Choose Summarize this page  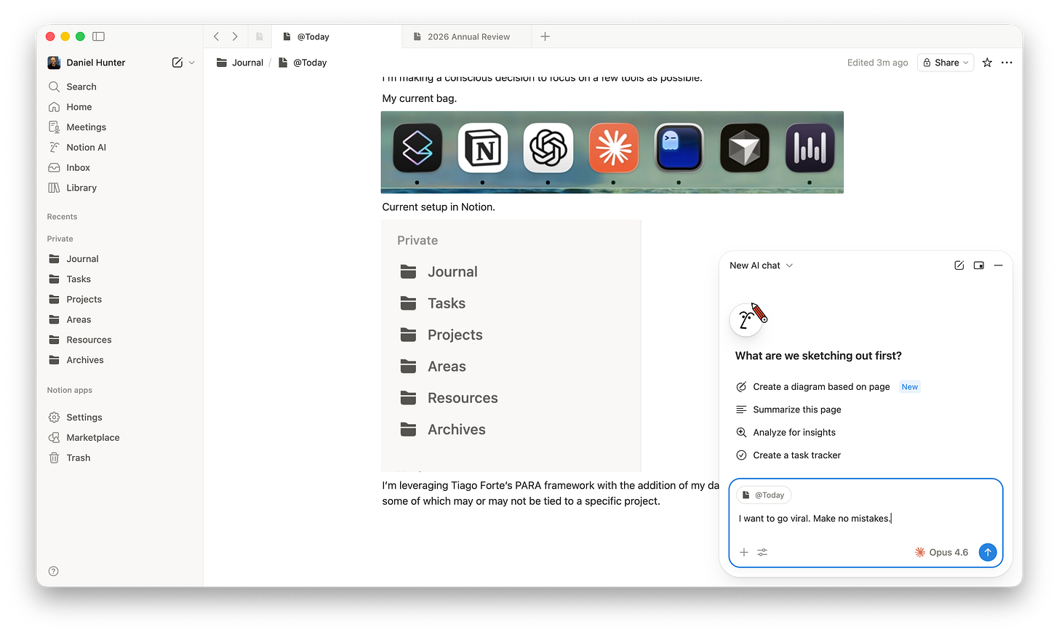[789, 410]
